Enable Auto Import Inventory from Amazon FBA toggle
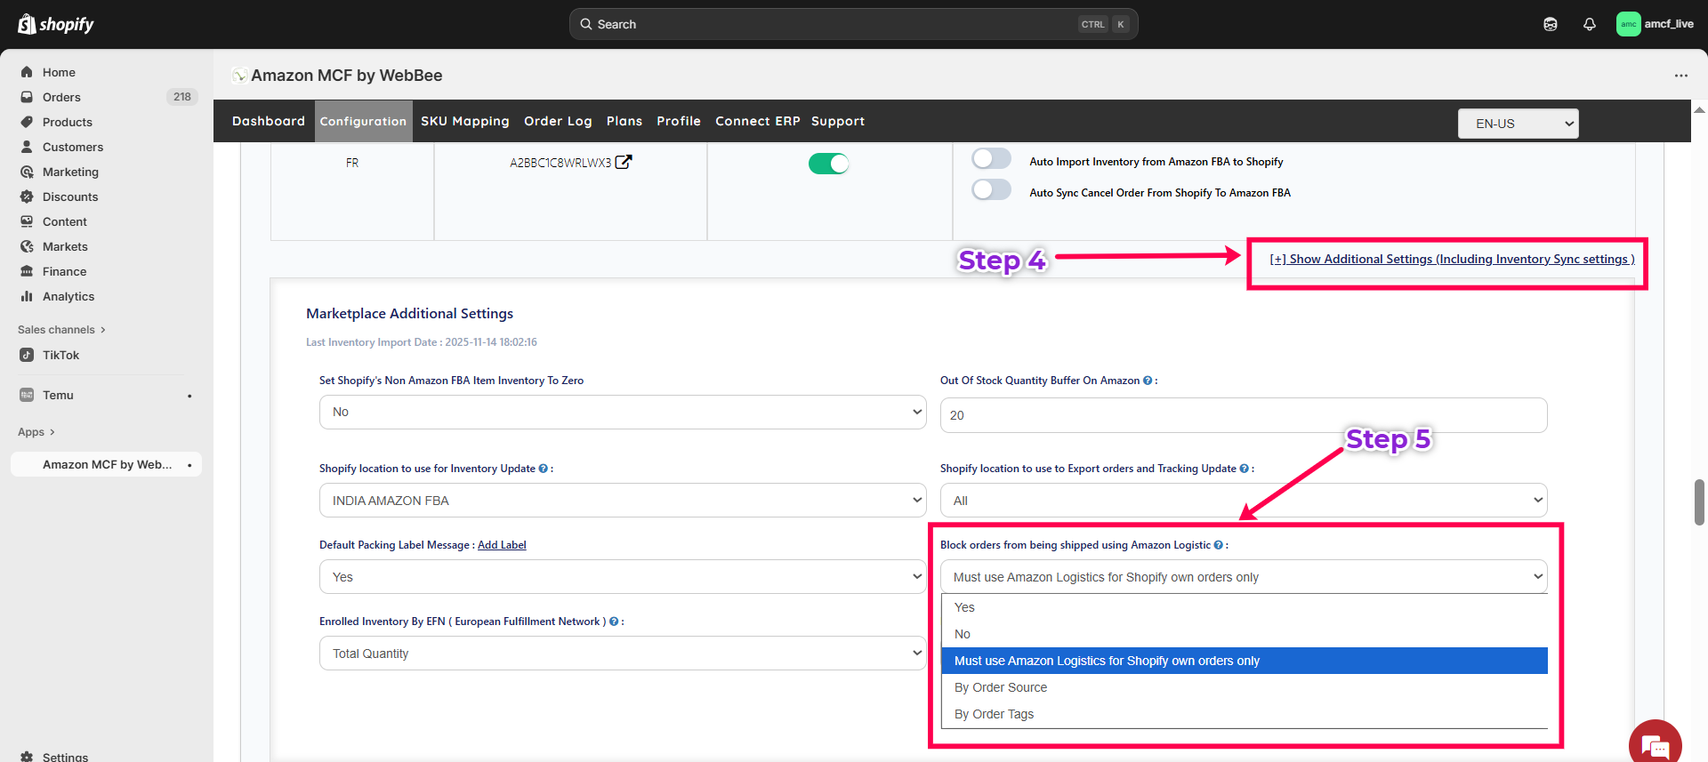Viewport: 1708px width, 762px height. [991, 159]
